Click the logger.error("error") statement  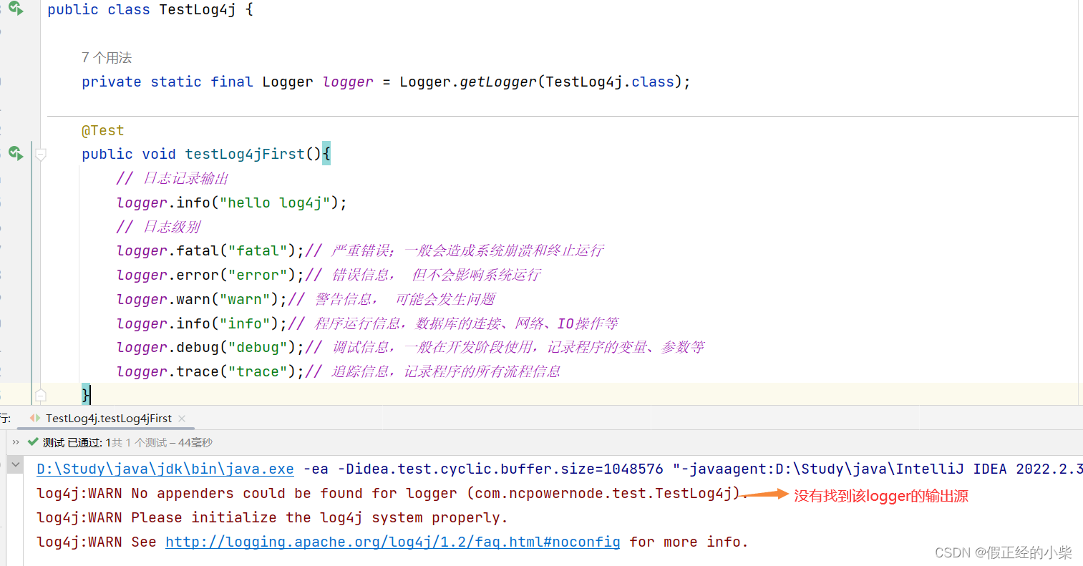tap(210, 275)
